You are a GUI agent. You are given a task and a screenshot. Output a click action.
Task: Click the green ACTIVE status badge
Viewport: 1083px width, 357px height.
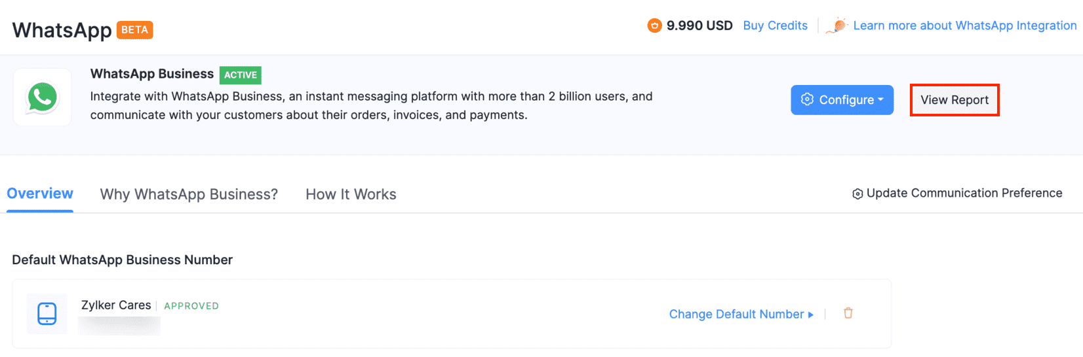(241, 75)
